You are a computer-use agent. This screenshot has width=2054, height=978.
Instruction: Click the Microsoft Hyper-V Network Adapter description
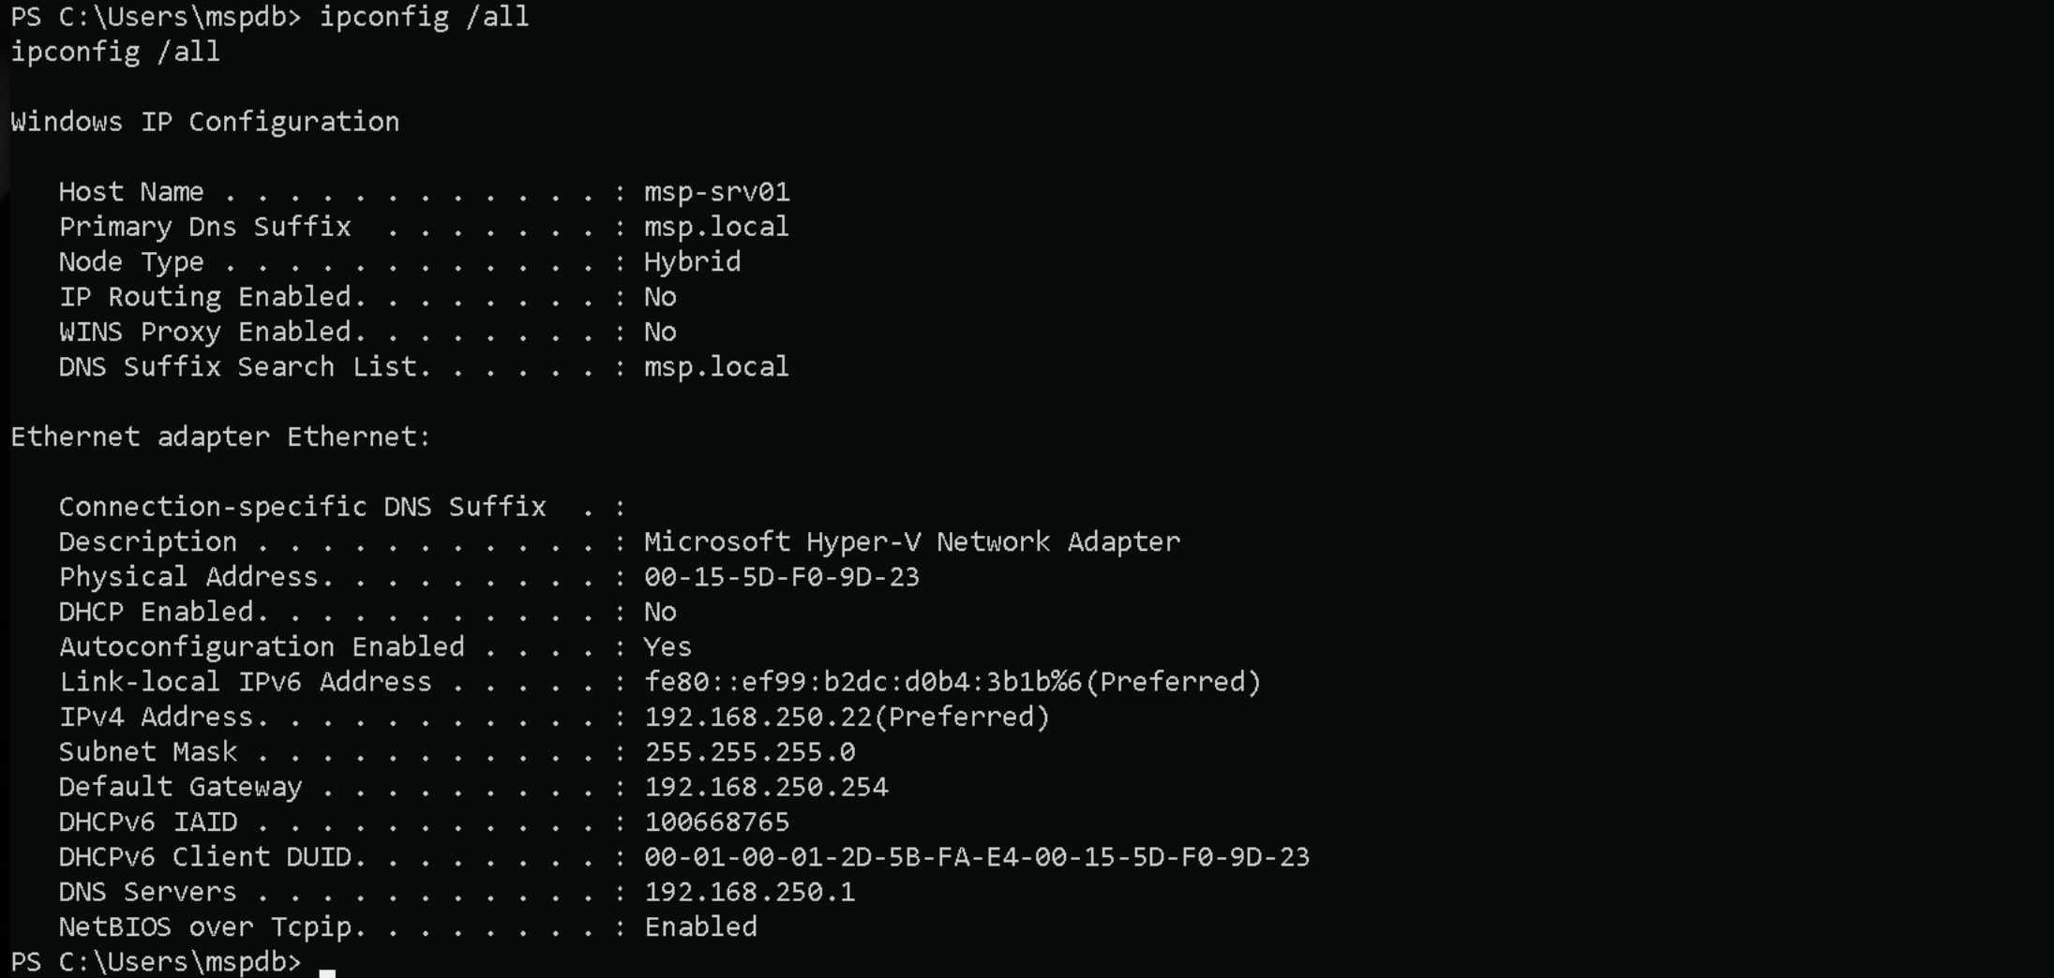tap(911, 542)
